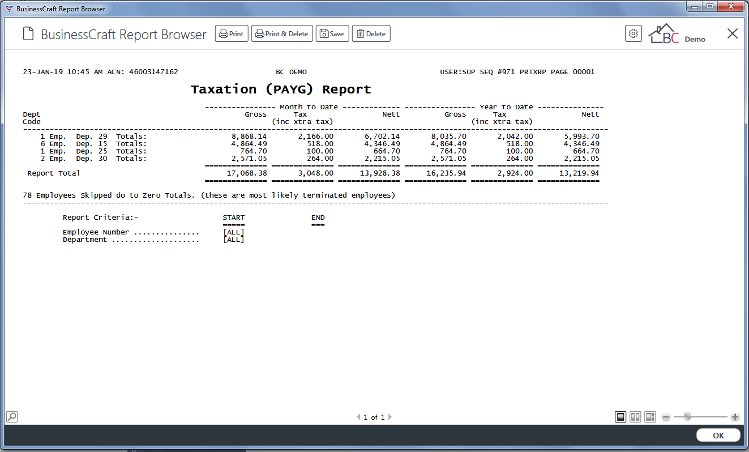Open the settings gear icon
Image resolution: width=749 pixels, height=452 pixels.
click(634, 33)
